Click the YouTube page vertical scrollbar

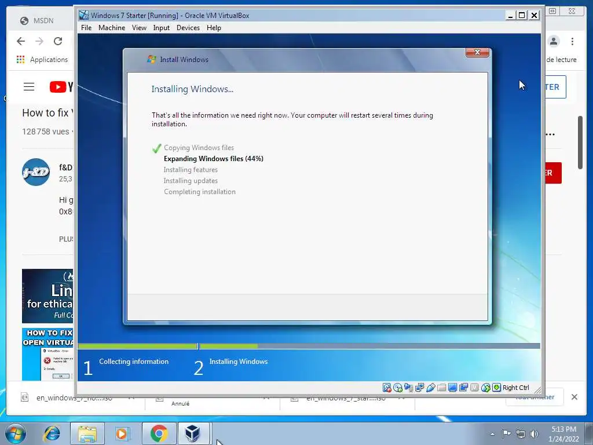[x=580, y=143]
